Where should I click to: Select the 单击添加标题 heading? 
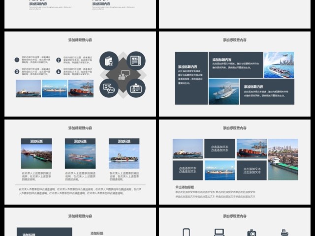[185, 187]
